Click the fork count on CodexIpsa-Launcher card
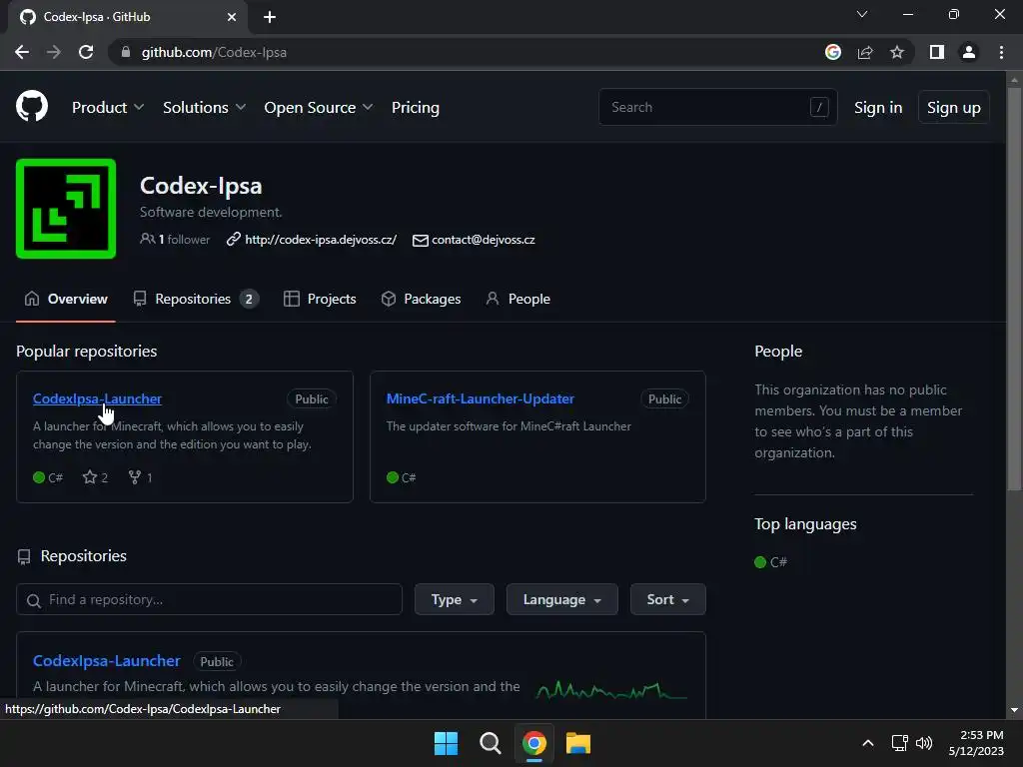The image size is (1023, 767). 140,477
